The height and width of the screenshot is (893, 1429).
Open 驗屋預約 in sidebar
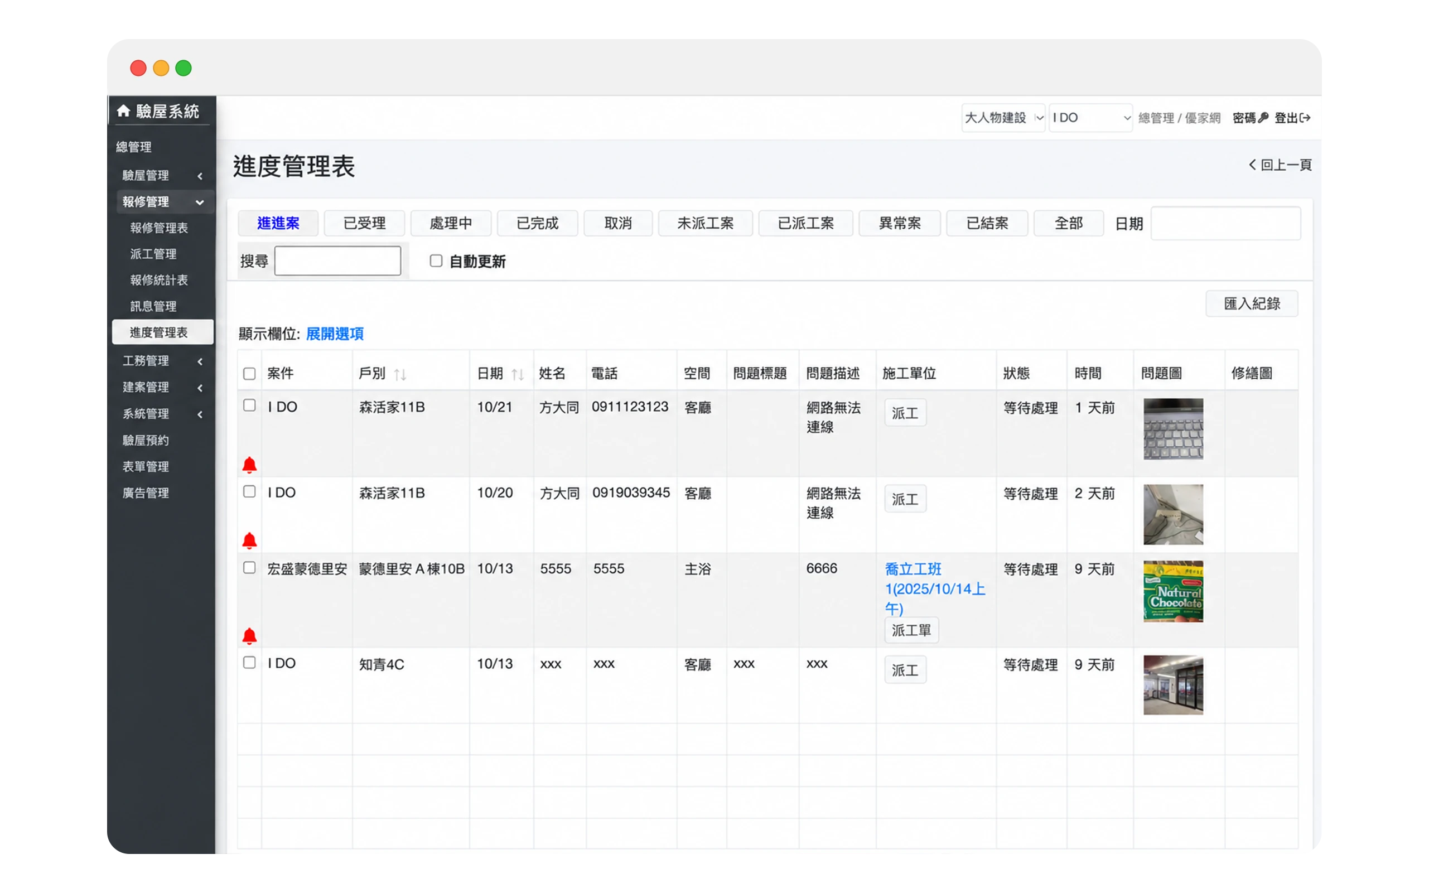tap(145, 441)
